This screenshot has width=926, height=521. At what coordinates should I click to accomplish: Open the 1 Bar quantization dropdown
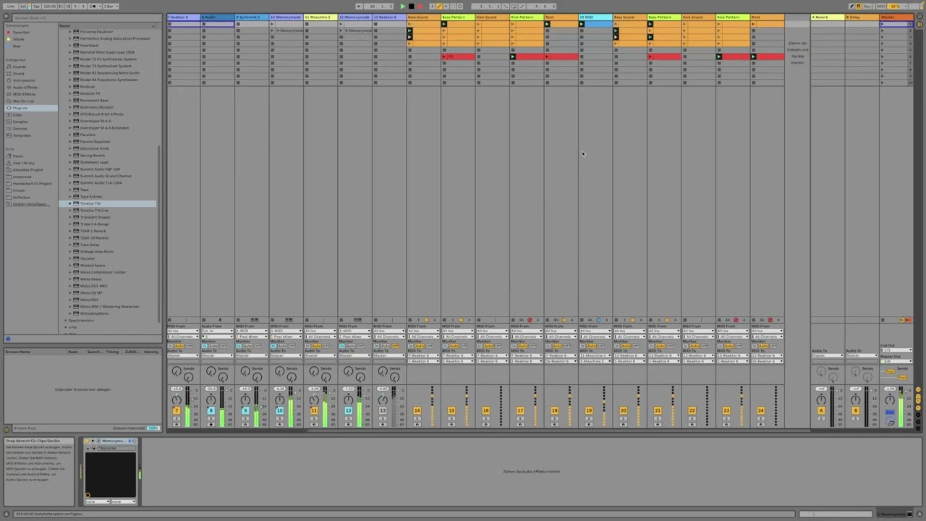point(111,7)
